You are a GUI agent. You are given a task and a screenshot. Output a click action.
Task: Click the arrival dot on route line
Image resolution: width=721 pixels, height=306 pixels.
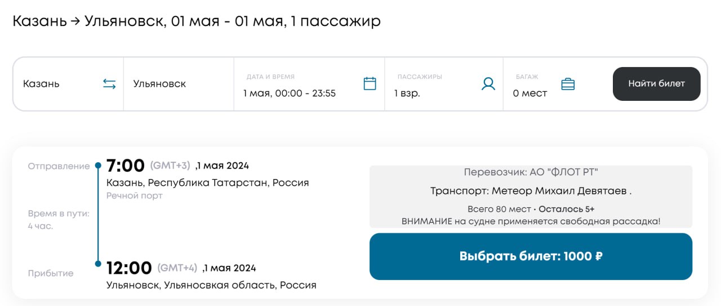click(x=98, y=264)
